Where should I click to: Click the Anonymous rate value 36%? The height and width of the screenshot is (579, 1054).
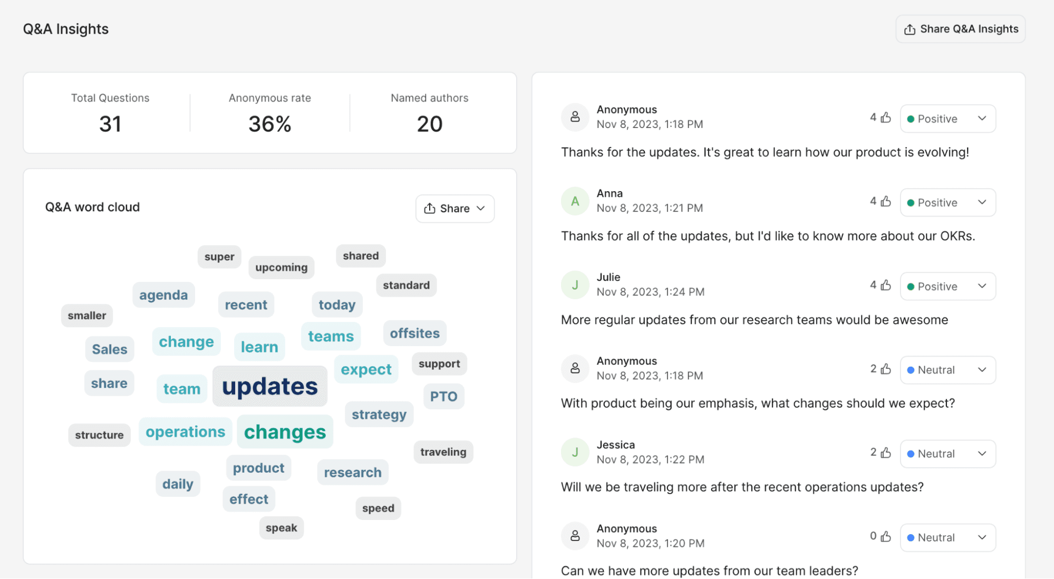pyautogui.click(x=269, y=124)
